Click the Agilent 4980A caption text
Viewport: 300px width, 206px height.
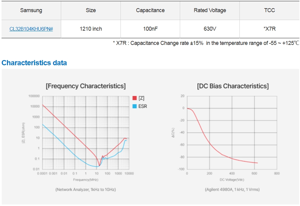tap(232, 189)
